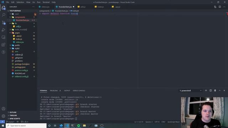This screenshot has width=228, height=128.
Task: Click the remote window status bar indicator
Action: (x=2, y=122)
